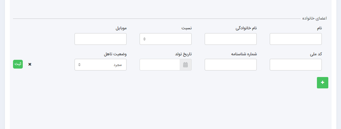Focus the شماره شناسنامه text field

click(230, 65)
